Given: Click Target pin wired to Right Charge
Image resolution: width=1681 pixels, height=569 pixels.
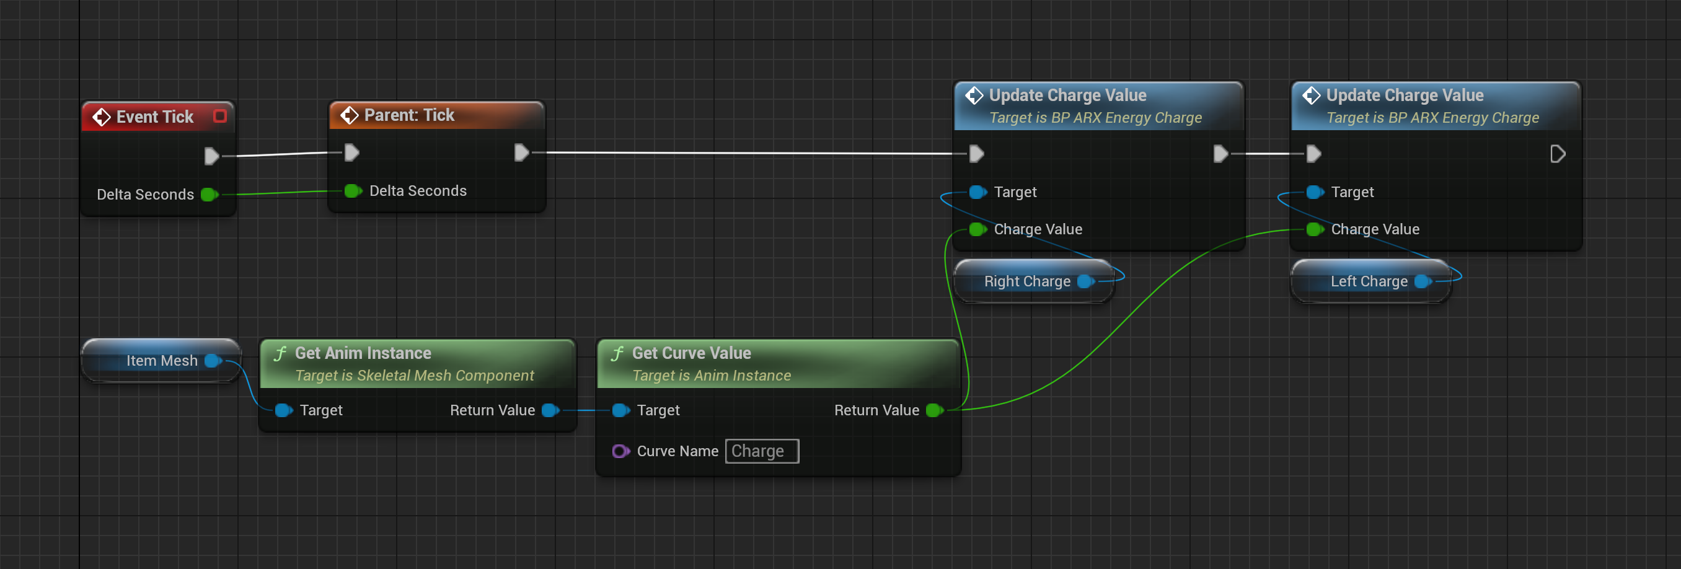Looking at the screenshot, I should tap(977, 193).
